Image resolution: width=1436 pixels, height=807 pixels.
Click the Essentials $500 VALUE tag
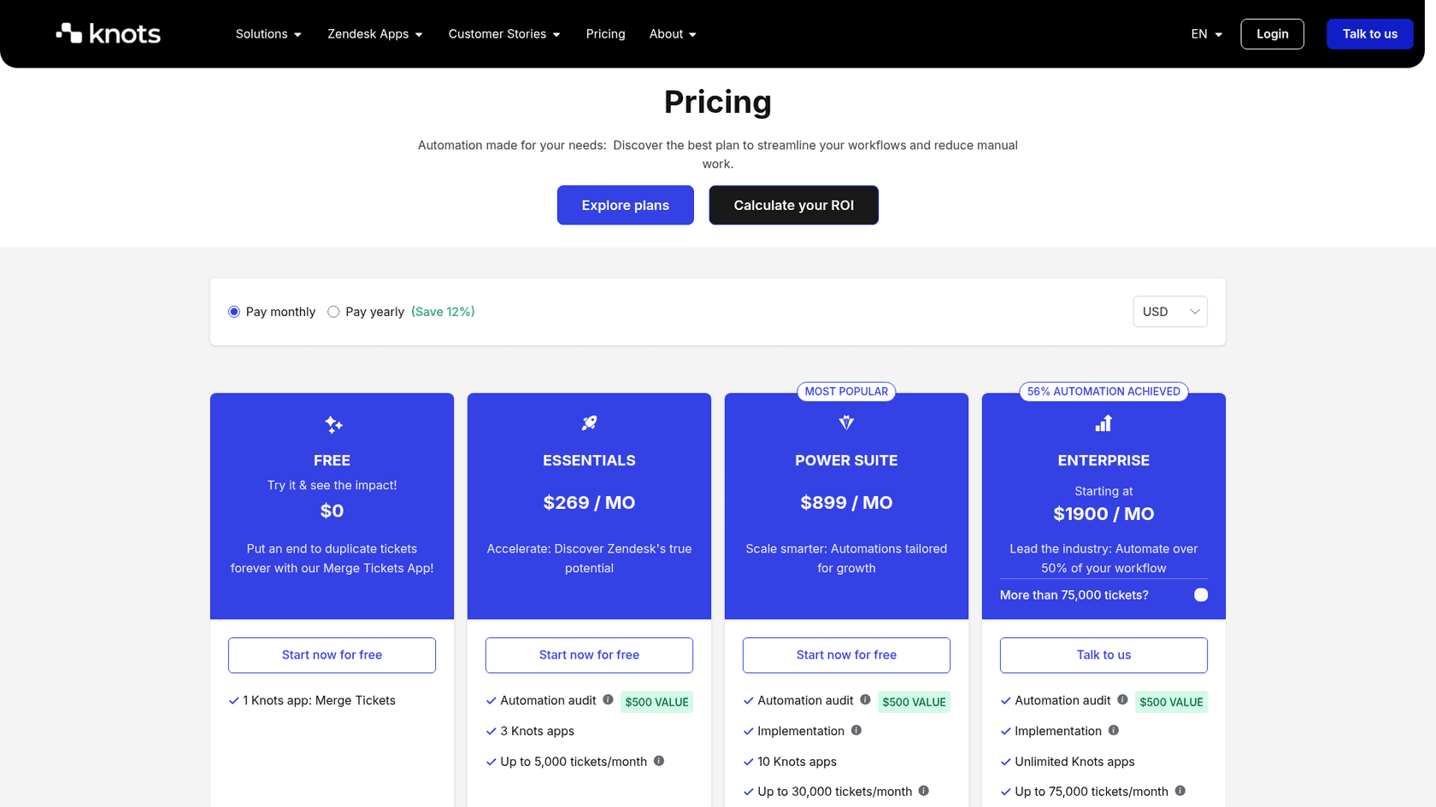(656, 702)
